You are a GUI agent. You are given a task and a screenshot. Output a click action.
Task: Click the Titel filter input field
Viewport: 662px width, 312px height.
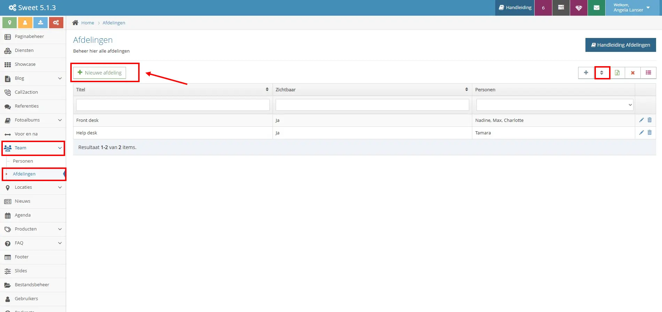[173, 105]
